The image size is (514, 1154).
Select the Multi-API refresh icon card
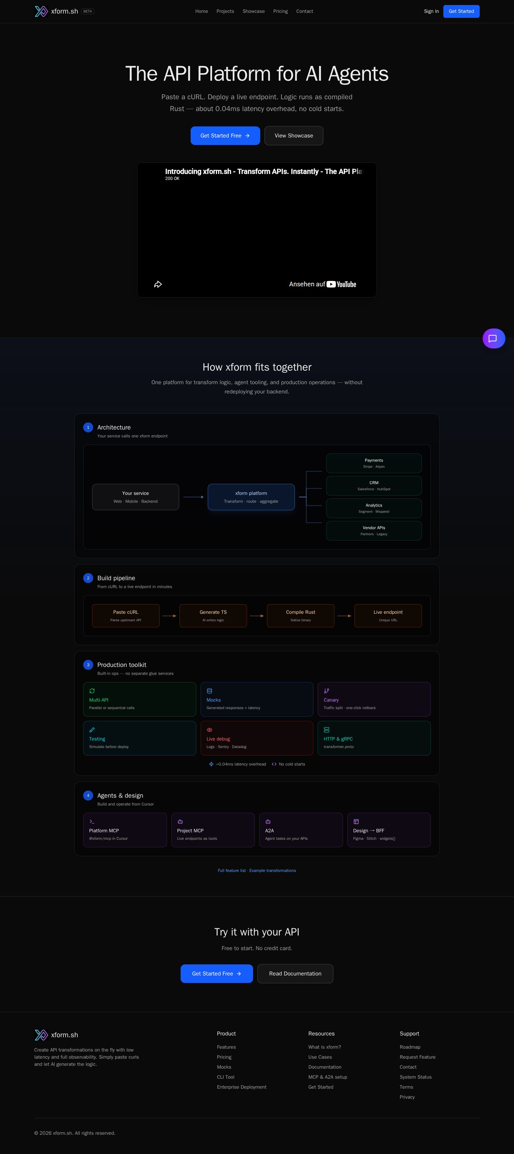tap(140, 699)
